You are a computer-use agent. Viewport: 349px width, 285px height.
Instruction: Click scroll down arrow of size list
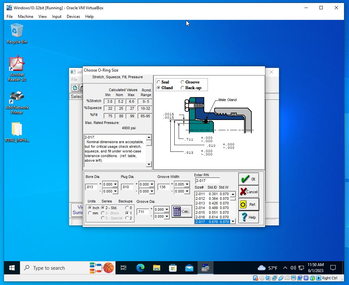(233, 221)
